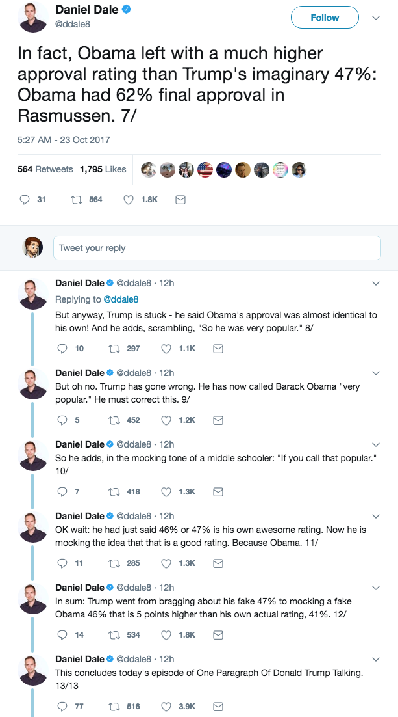Like the 8/ reply with 1.1K likes

166,349
